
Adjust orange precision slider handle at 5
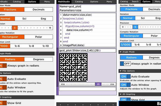pos(15,28)
